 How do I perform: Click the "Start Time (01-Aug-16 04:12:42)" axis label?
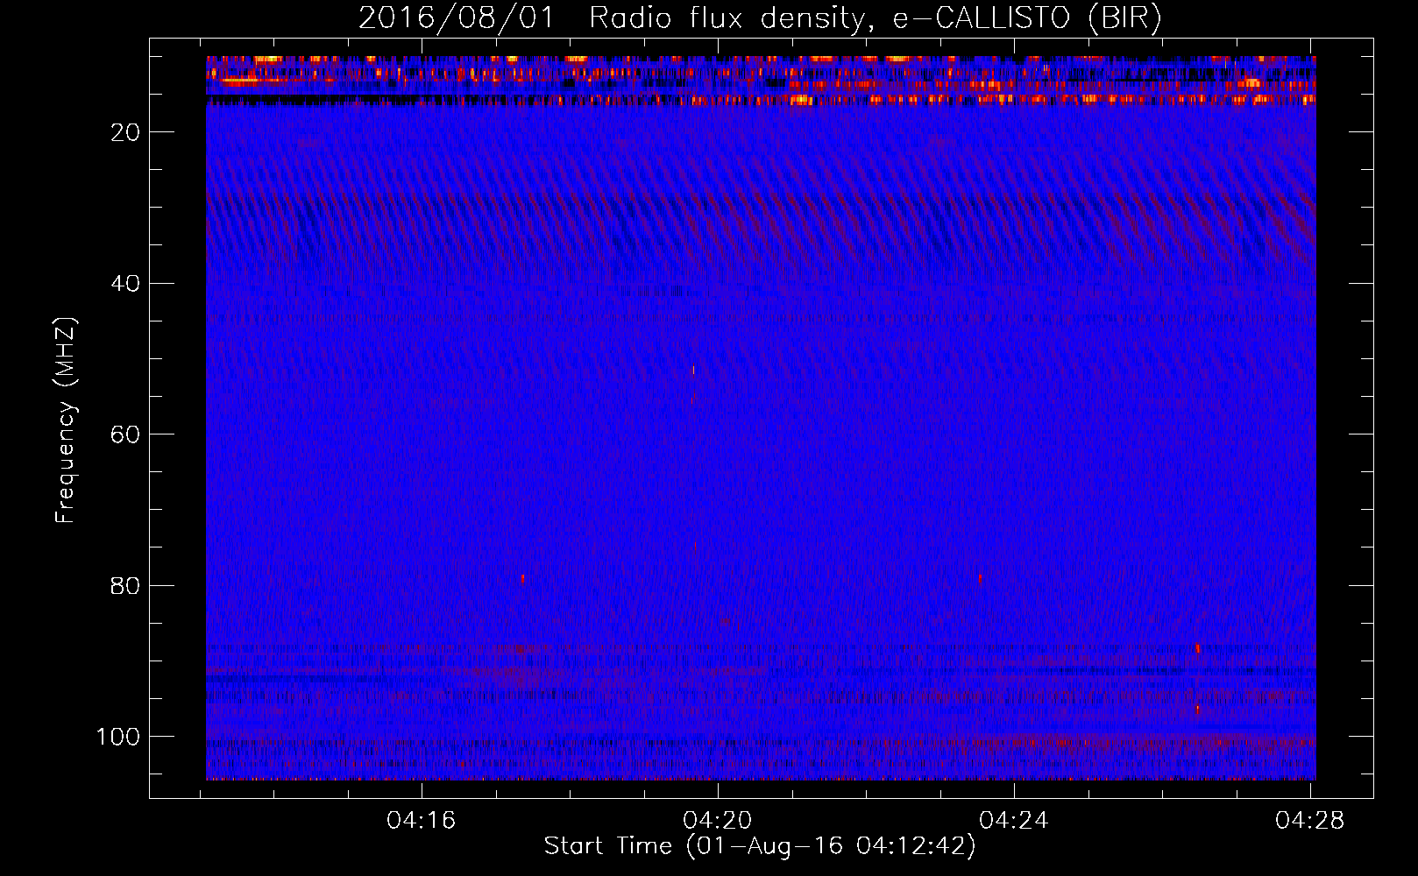(x=760, y=846)
